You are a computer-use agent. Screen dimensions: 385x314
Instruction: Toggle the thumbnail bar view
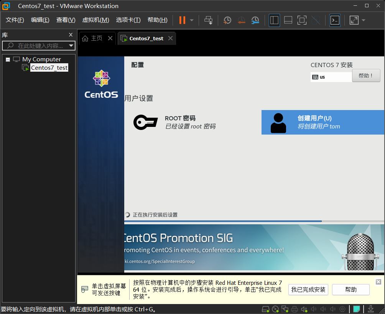click(x=288, y=20)
